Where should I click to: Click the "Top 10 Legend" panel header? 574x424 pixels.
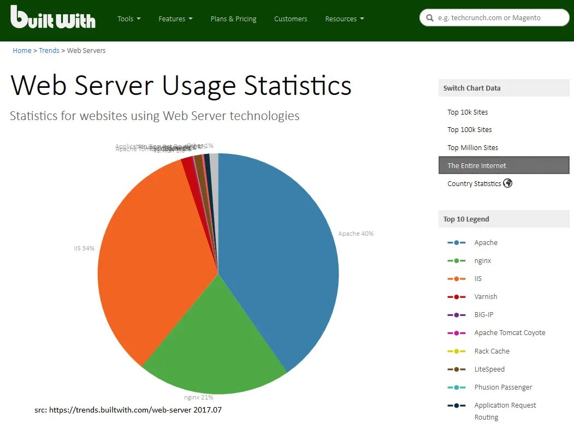click(x=504, y=219)
